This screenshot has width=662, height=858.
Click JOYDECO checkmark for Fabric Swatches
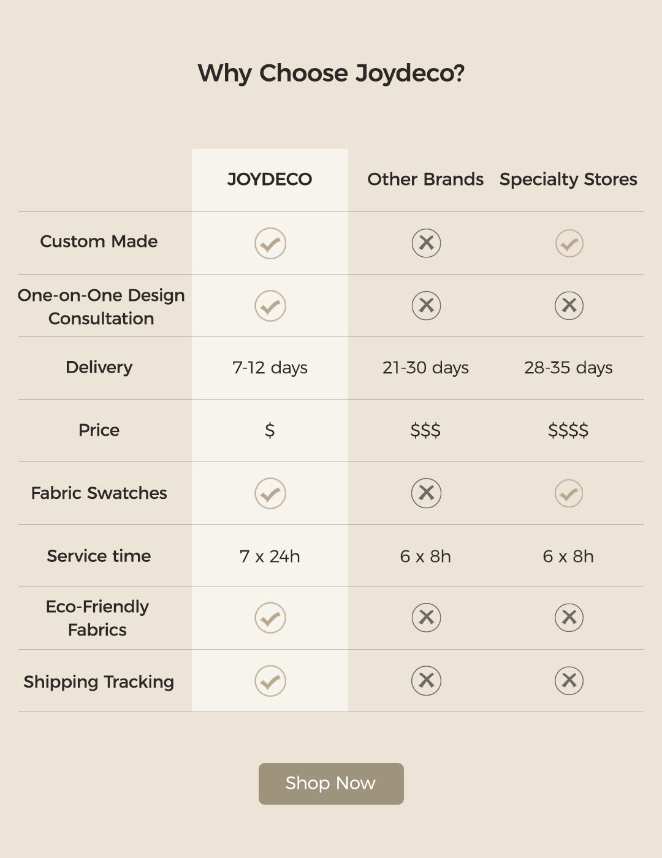[x=270, y=493]
